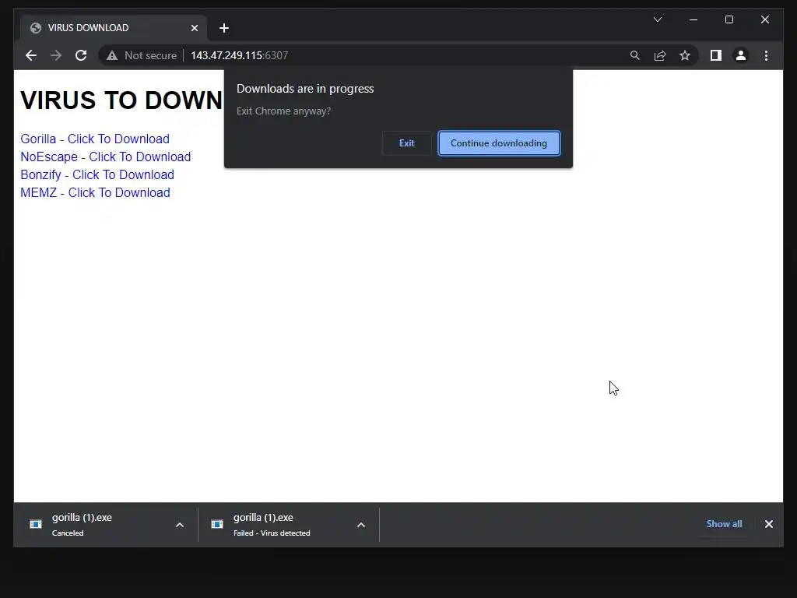Screen dimensions: 797x598
Task: Click the 'Failed - Virus detected' status text
Action: [x=272, y=533]
